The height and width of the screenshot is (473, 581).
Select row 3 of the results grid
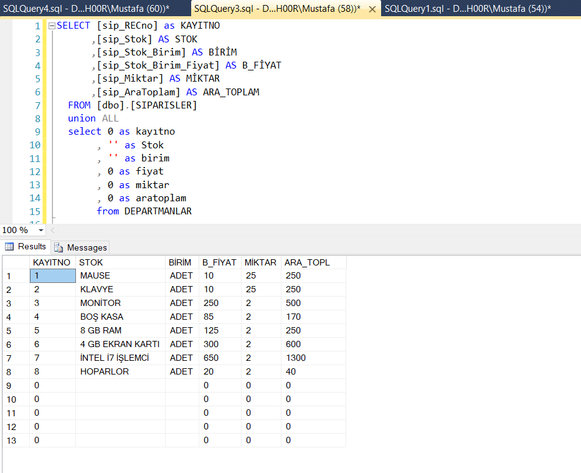coord(16,303)
